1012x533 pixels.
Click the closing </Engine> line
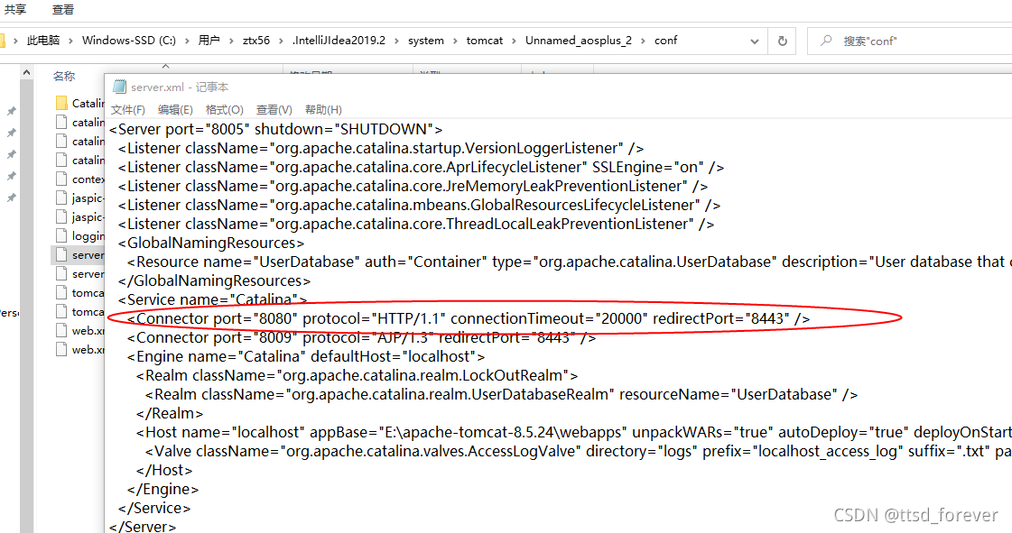(x=162, y=489)
